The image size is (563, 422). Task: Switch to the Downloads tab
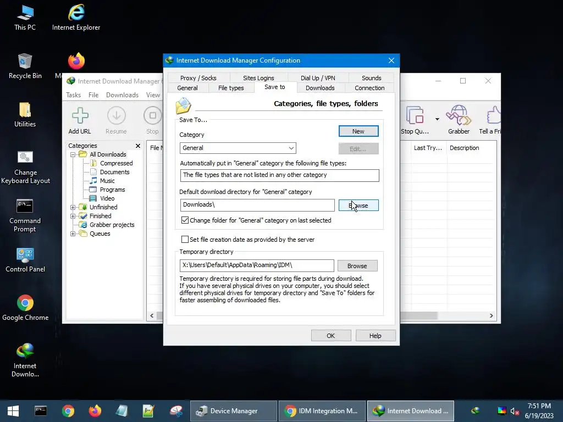pos(320,88)
